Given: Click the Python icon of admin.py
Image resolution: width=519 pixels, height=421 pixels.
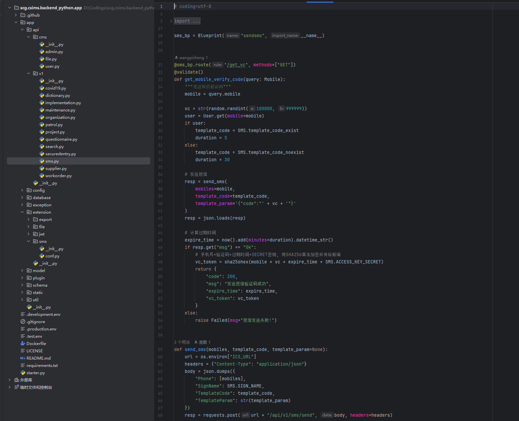Looking at the screenshot, I should (42, 51).
